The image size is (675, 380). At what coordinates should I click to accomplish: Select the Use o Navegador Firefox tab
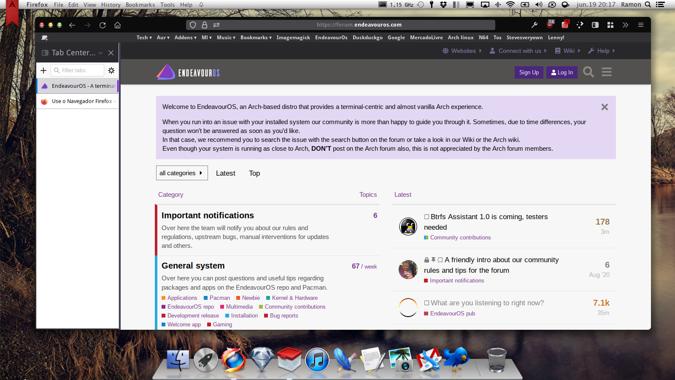(78, 101)
